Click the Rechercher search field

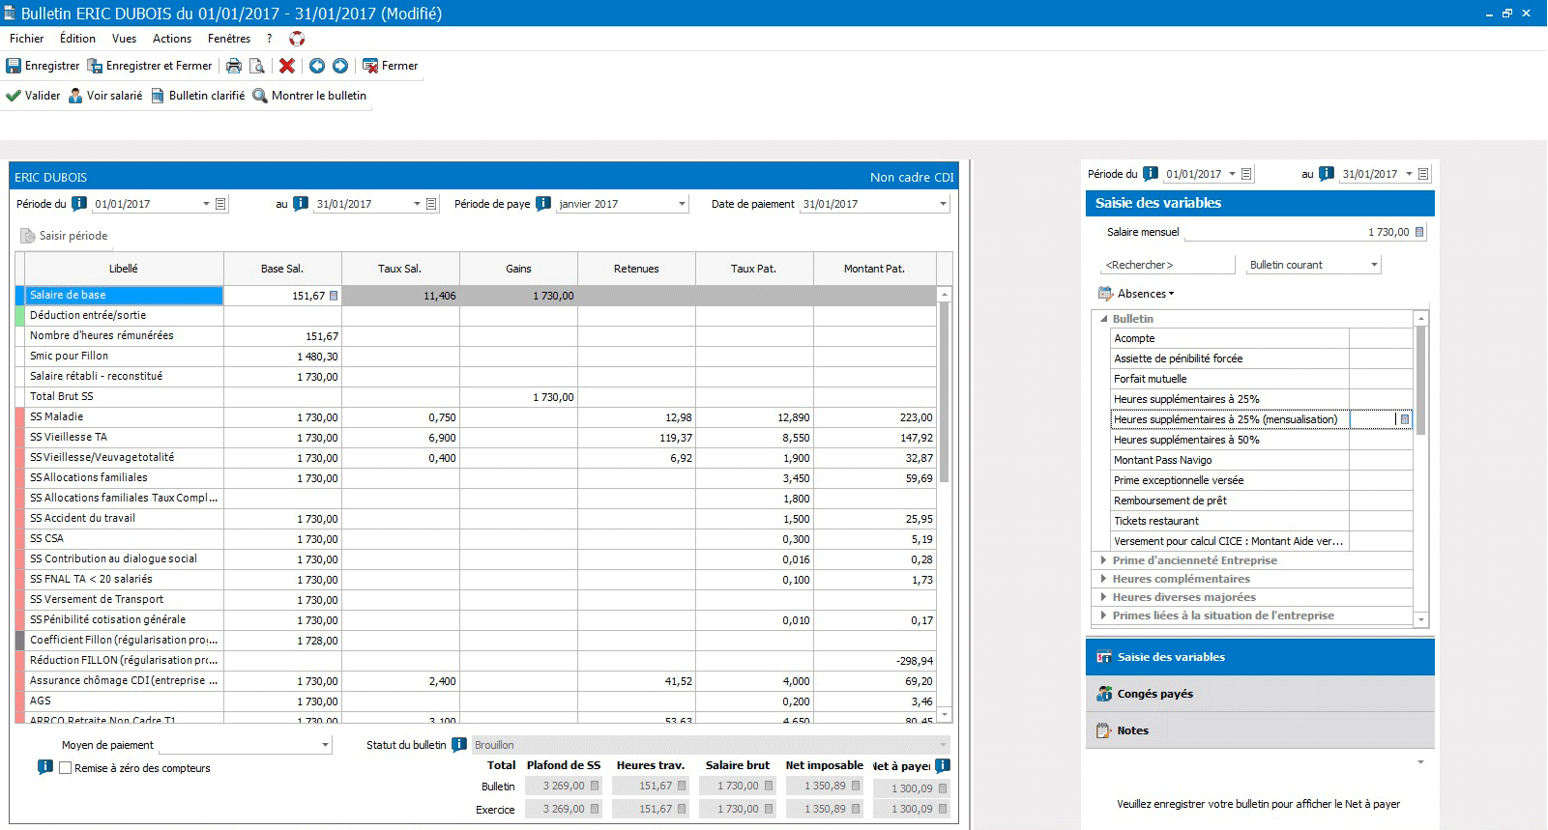pos(1168,265)
